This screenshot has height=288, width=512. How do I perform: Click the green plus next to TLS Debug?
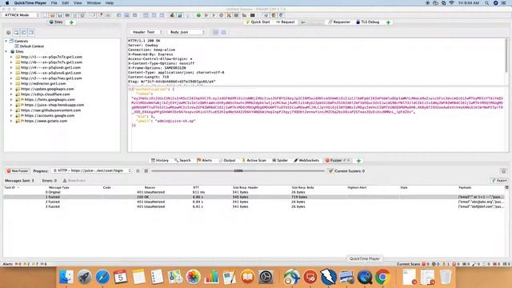pos(388,22)
